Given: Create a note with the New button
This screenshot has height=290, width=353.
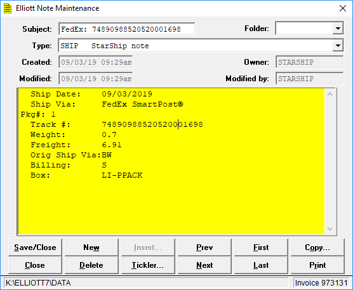Looking at the screenshot, I should pyautogui.click(x=91, y=247).
